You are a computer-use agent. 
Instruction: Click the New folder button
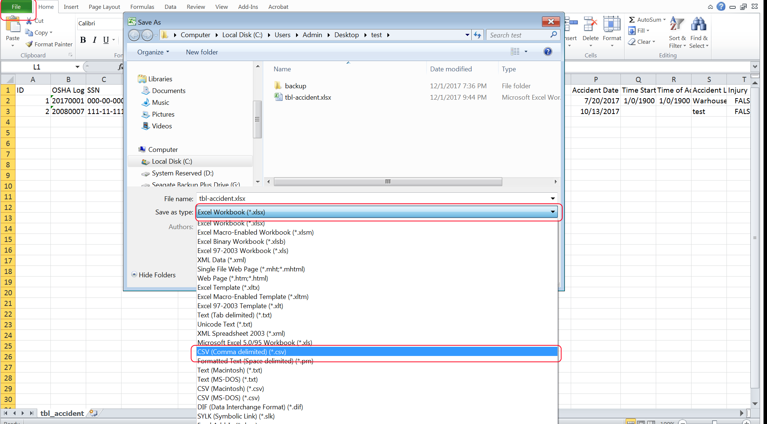coord(202,52)
